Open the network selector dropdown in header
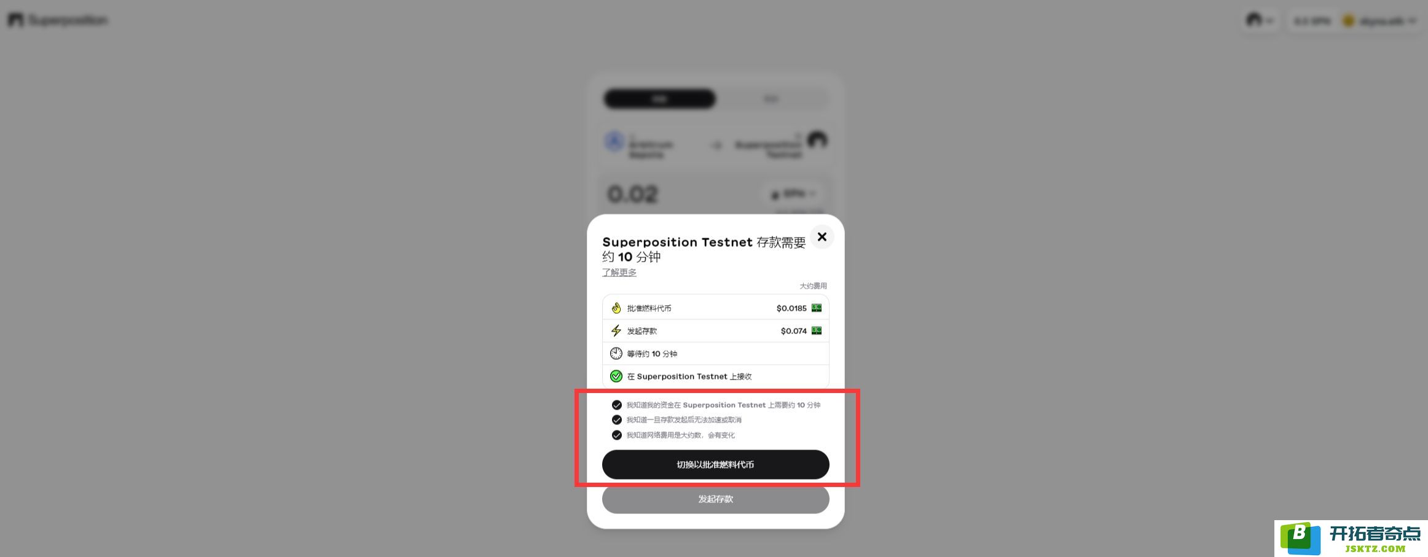This screenshot has width=1428, height=557. 1260,20
